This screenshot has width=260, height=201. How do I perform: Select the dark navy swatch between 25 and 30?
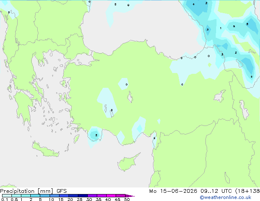tap(83, 196)
